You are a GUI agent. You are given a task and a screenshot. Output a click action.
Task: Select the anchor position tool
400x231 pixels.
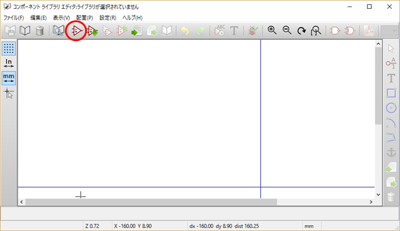click(x=391, y=152)
